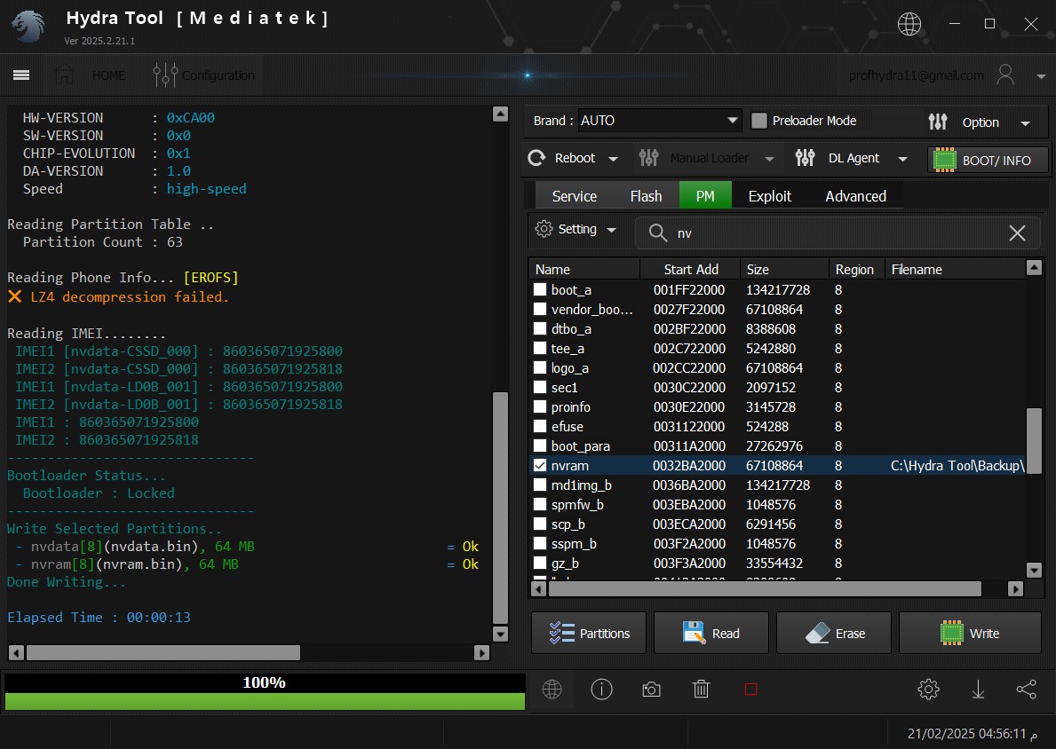Click the Read button
Image resolution: width=1056 pixels, height=749 pixels.
[711, 633]
